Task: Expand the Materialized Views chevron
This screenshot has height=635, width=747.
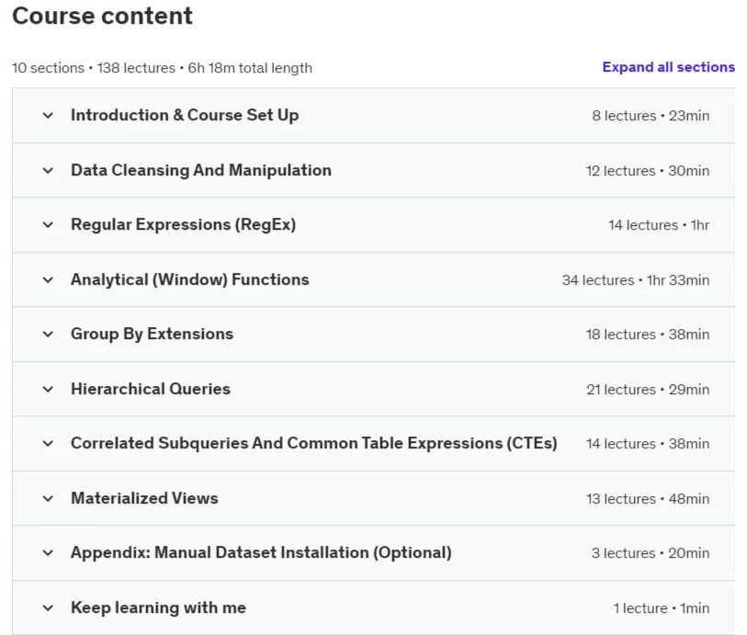Action: [48, 499]
